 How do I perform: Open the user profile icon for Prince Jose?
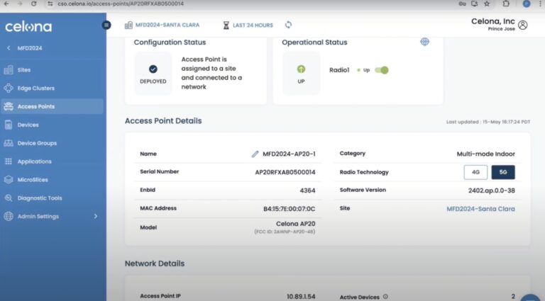click(523, 25)
